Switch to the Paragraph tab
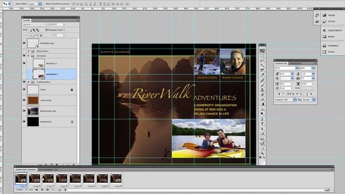 (295, 64)
